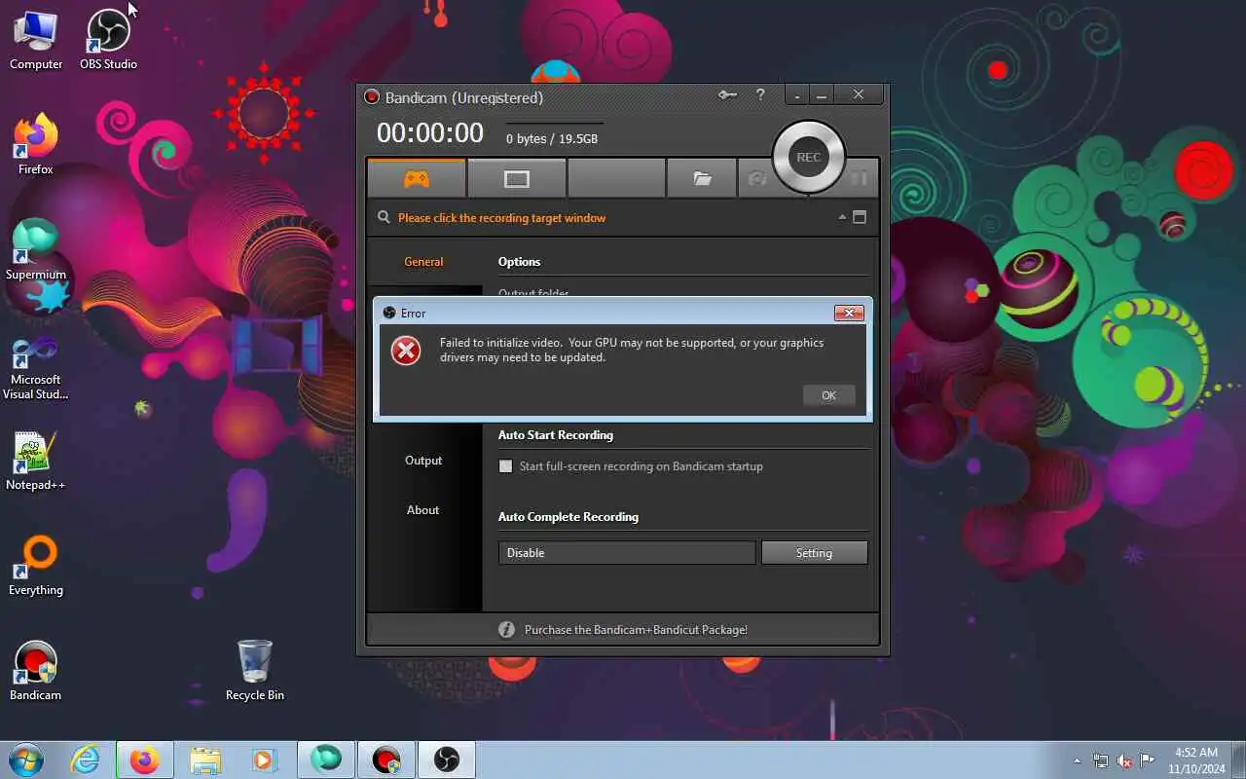Click the 0 bytes / 19.5GB storage text

point(552,139)
